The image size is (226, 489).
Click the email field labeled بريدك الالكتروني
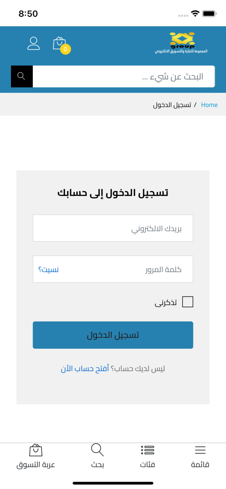click(x=113, y=228)
